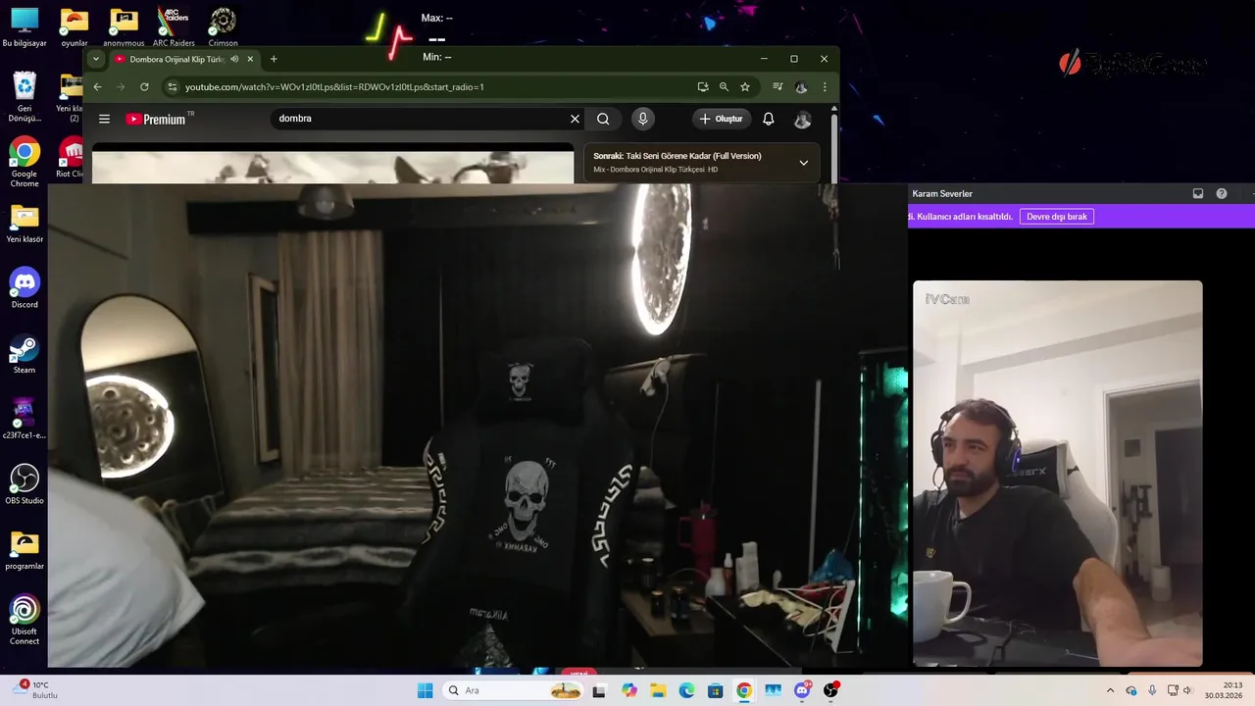Mute the Dombora tab audio icon
This screenshot has height=706, width=1255.
click(x=234, y=59)
